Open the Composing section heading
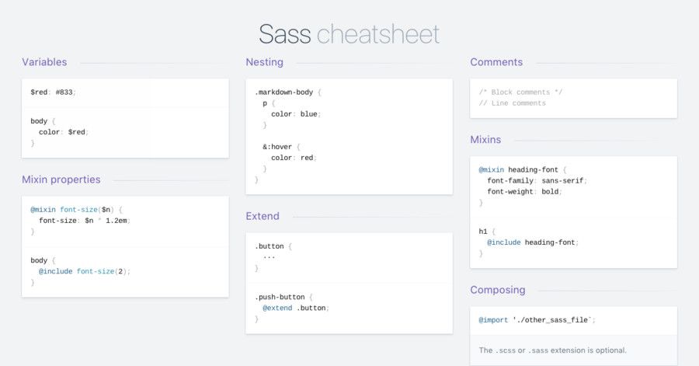 [498, 290]
